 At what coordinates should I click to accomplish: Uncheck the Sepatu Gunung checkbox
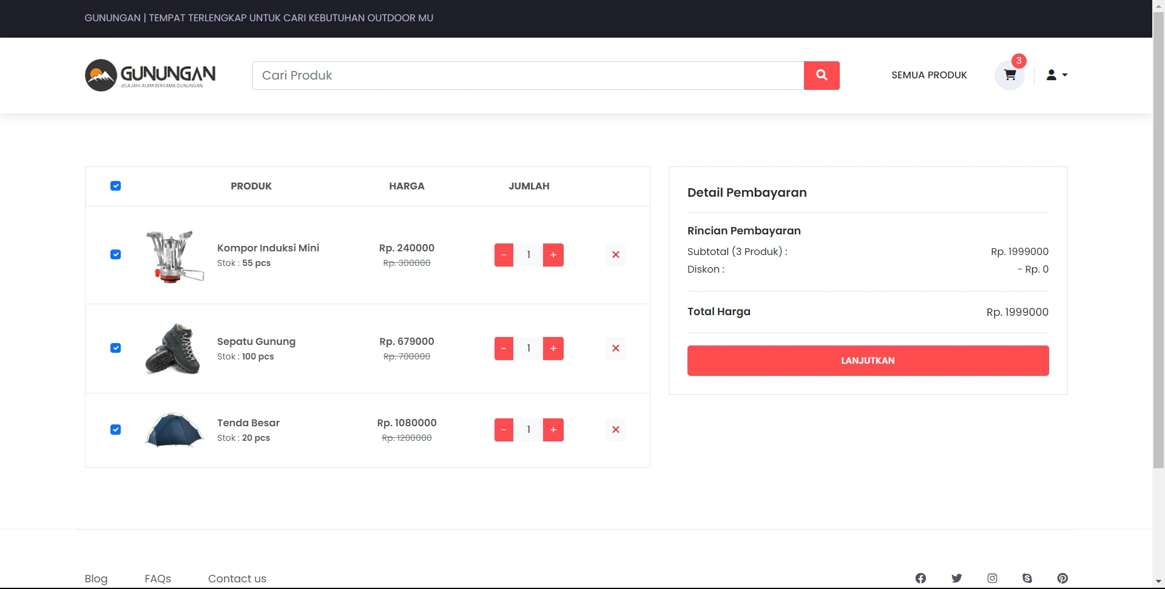pyautogui.click(x=116, y=348)
